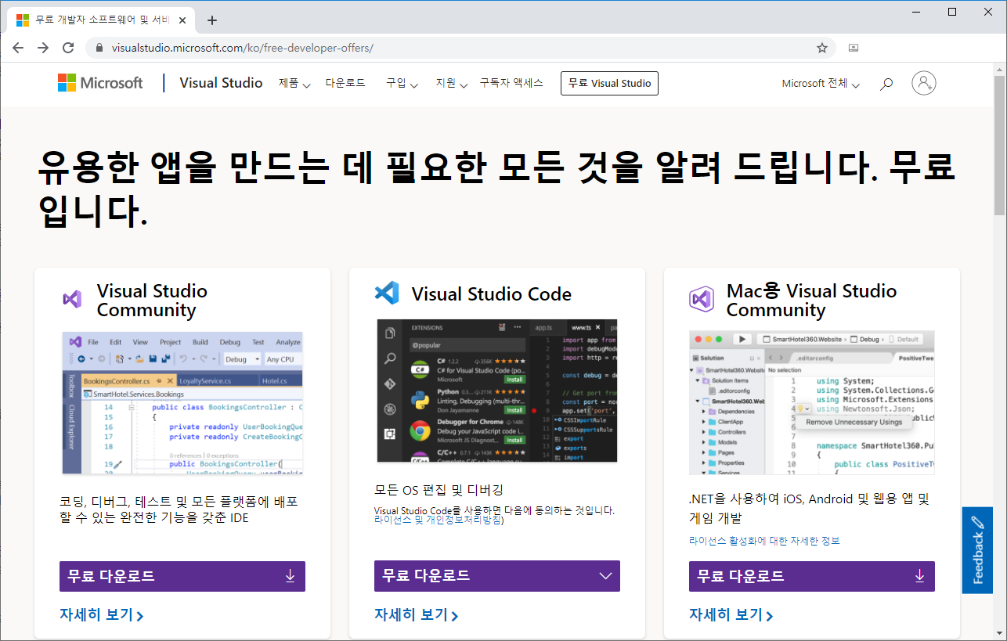Download Visual Studio for Mac 무료 다운로드
The image size is (1007, 641).
(x=812, y=576)
